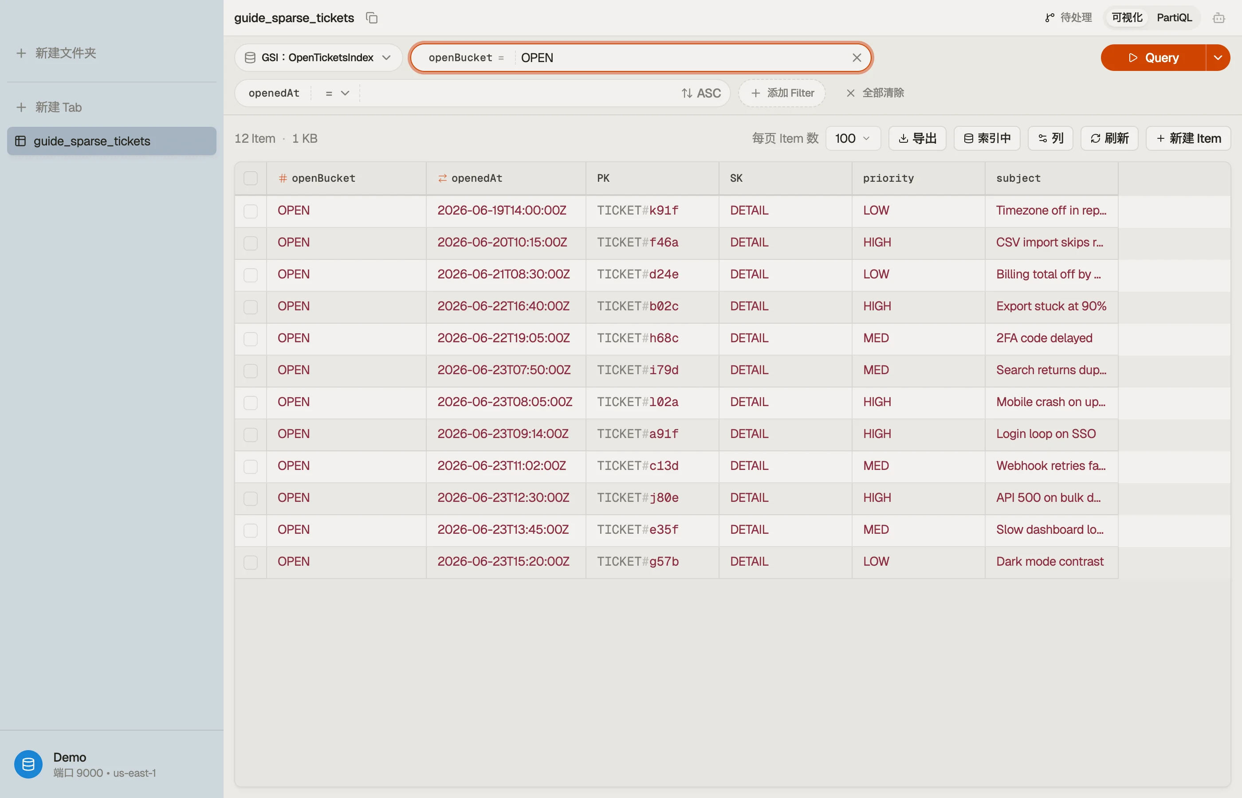Screen dimensions: 1242x798
Task: Open the robot assistant icon at top right
Action: [1218, 18]
